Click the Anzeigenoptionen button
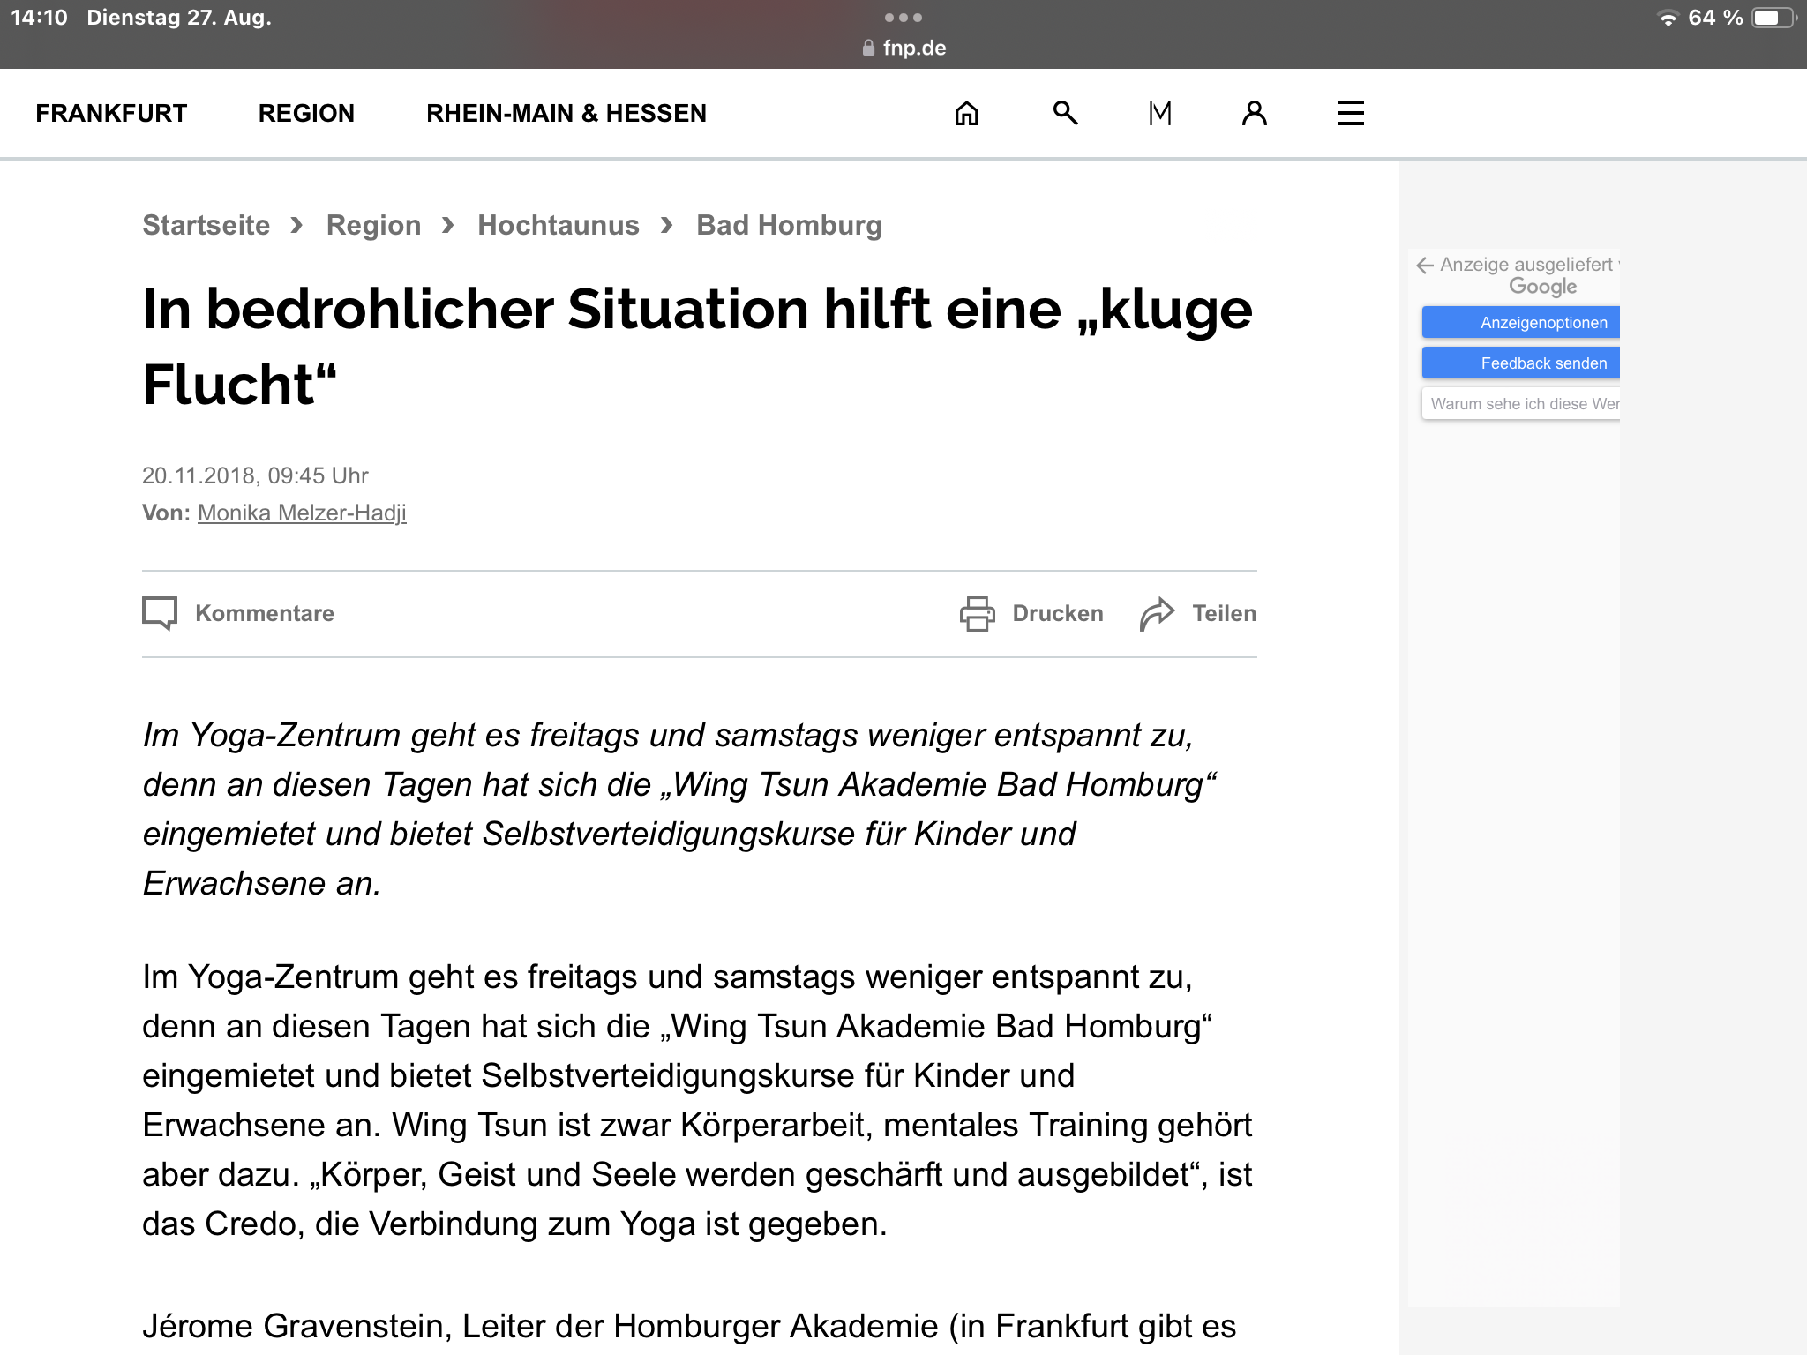1807x1355 pixels. 1521,323
